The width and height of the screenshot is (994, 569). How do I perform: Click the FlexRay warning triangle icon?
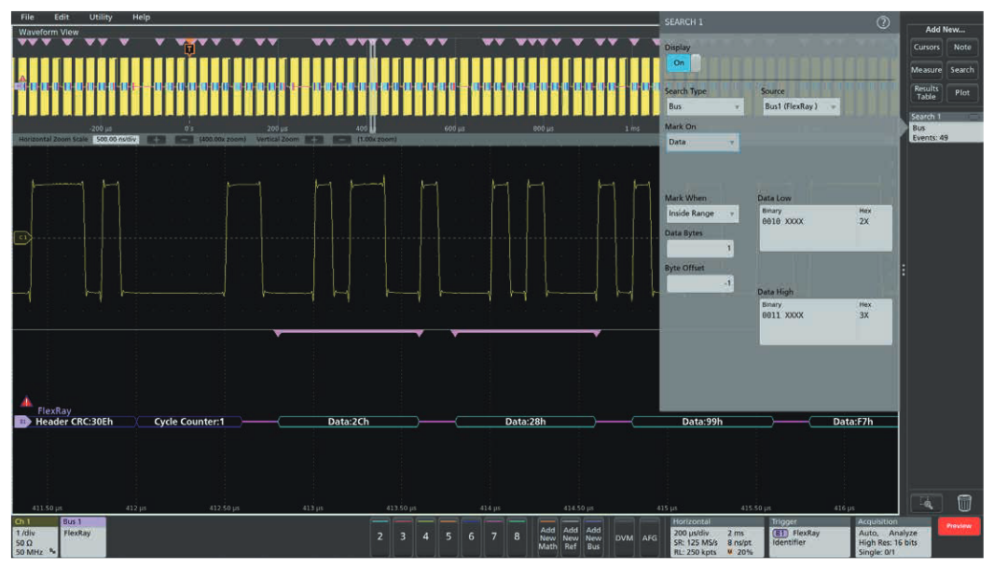pos(26,401)
